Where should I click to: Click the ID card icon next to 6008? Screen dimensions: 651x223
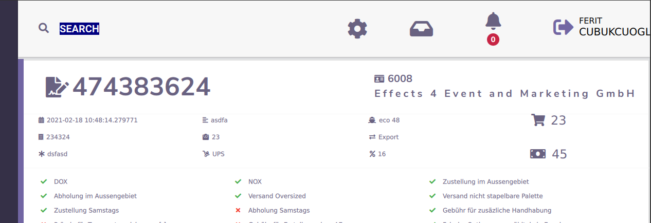point(379,79)
